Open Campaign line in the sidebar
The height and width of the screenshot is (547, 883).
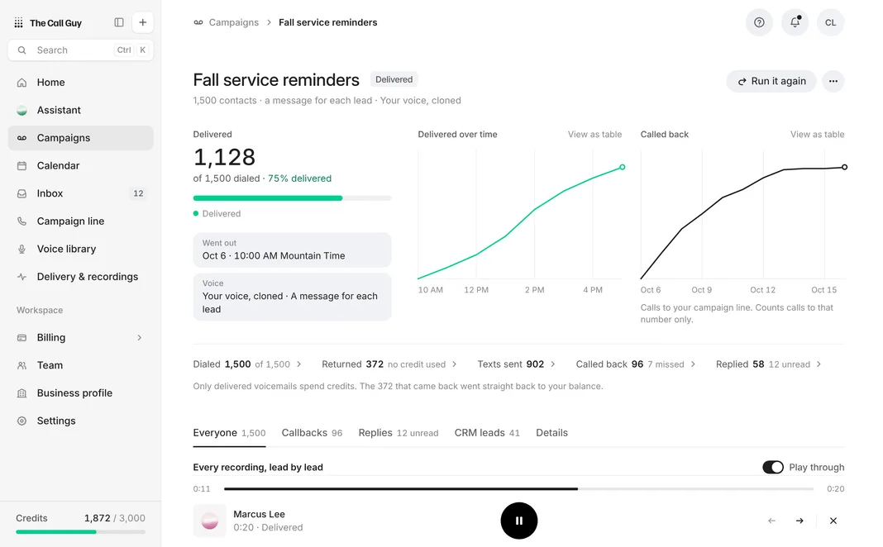coord(80,221)
